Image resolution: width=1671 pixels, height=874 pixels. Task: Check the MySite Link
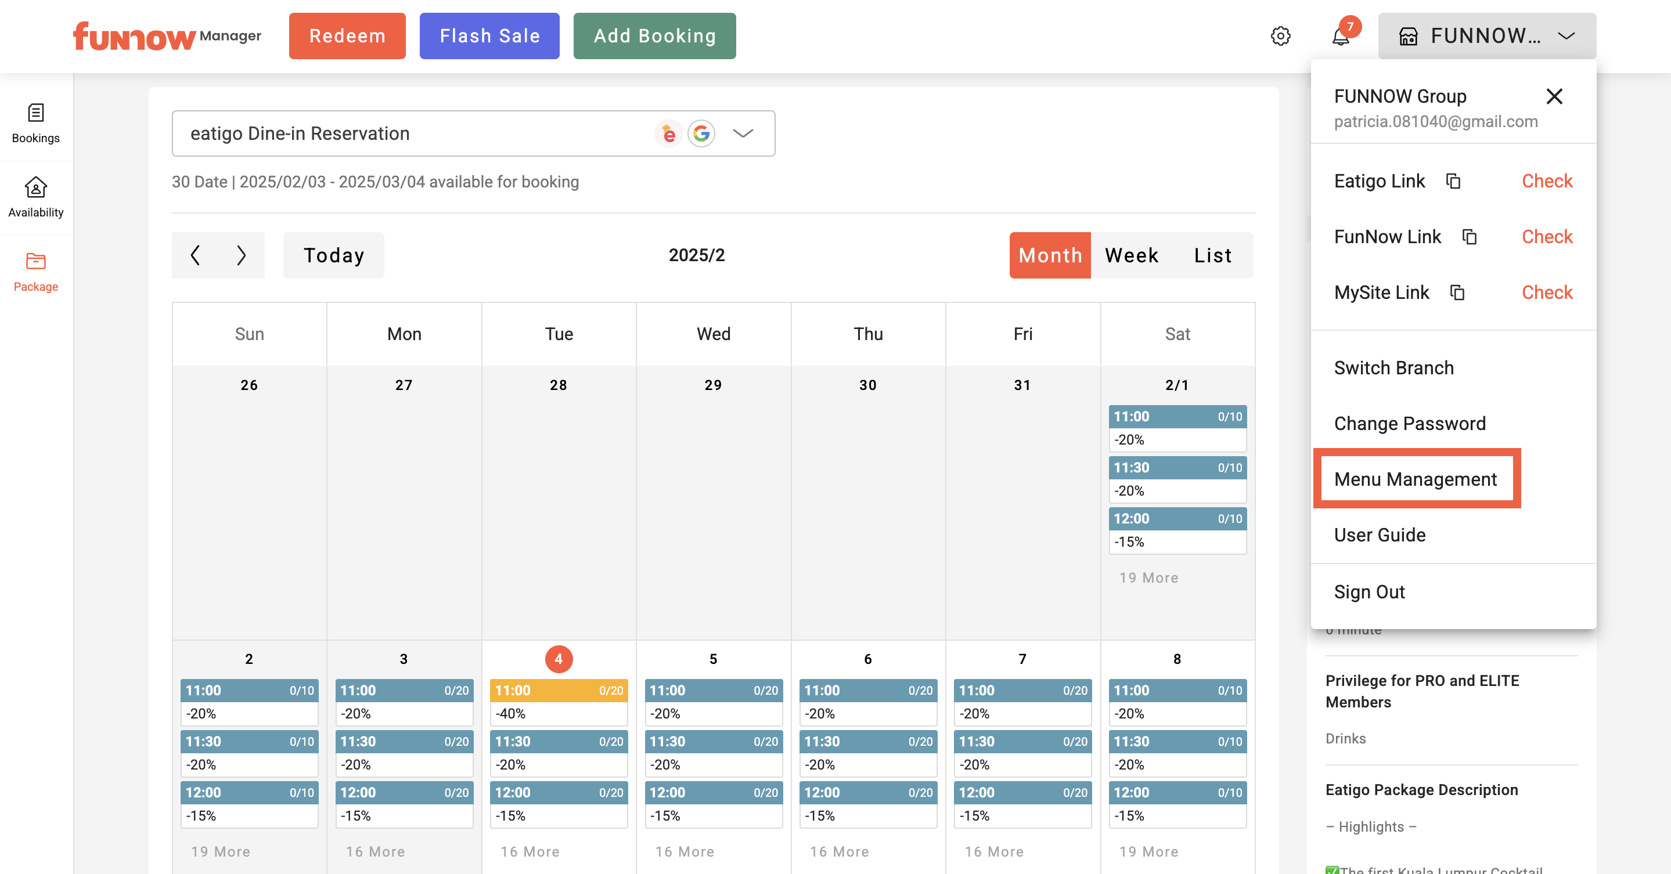[1547, 292]
